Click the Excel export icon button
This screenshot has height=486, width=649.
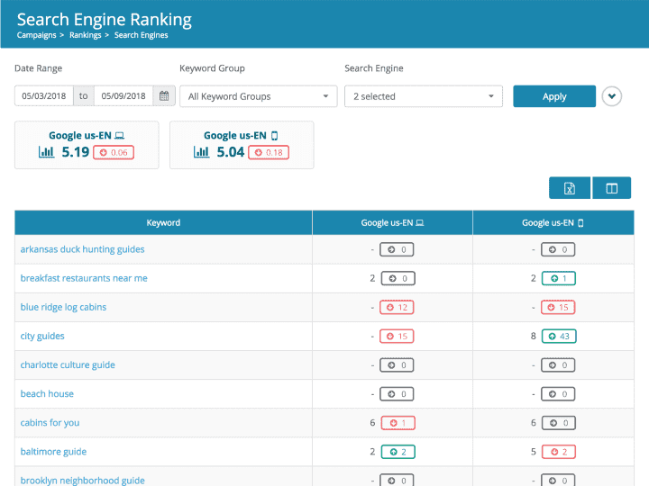[570, 188]
